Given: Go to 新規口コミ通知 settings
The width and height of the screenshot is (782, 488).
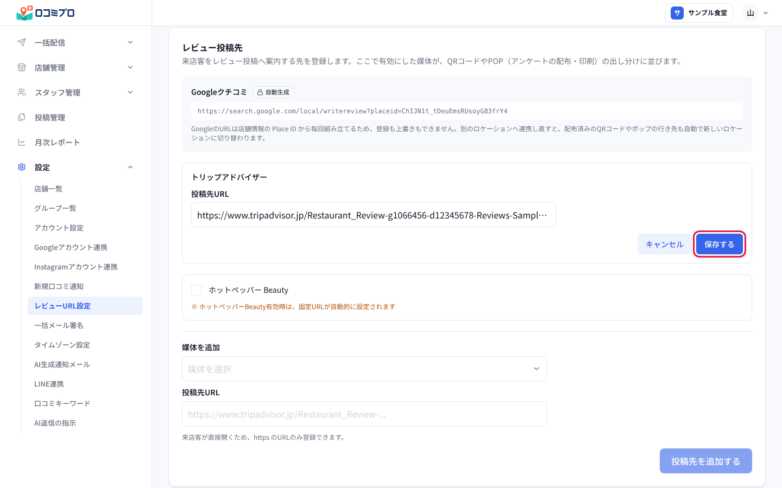Looking at the screenshot, I should [85, 286].
